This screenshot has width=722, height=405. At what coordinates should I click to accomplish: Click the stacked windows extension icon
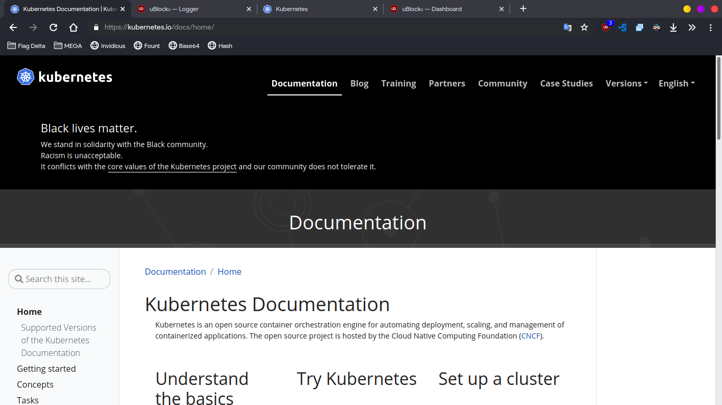640,27
